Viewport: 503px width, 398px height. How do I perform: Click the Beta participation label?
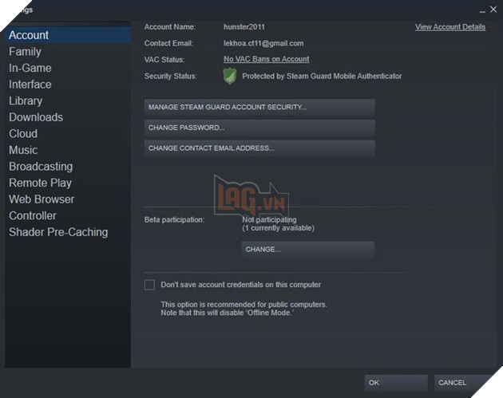pyautogui.click(x=174, y=220)
